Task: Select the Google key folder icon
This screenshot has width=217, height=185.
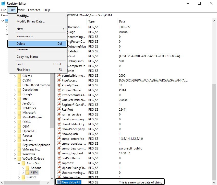Action: coord(19,94)
